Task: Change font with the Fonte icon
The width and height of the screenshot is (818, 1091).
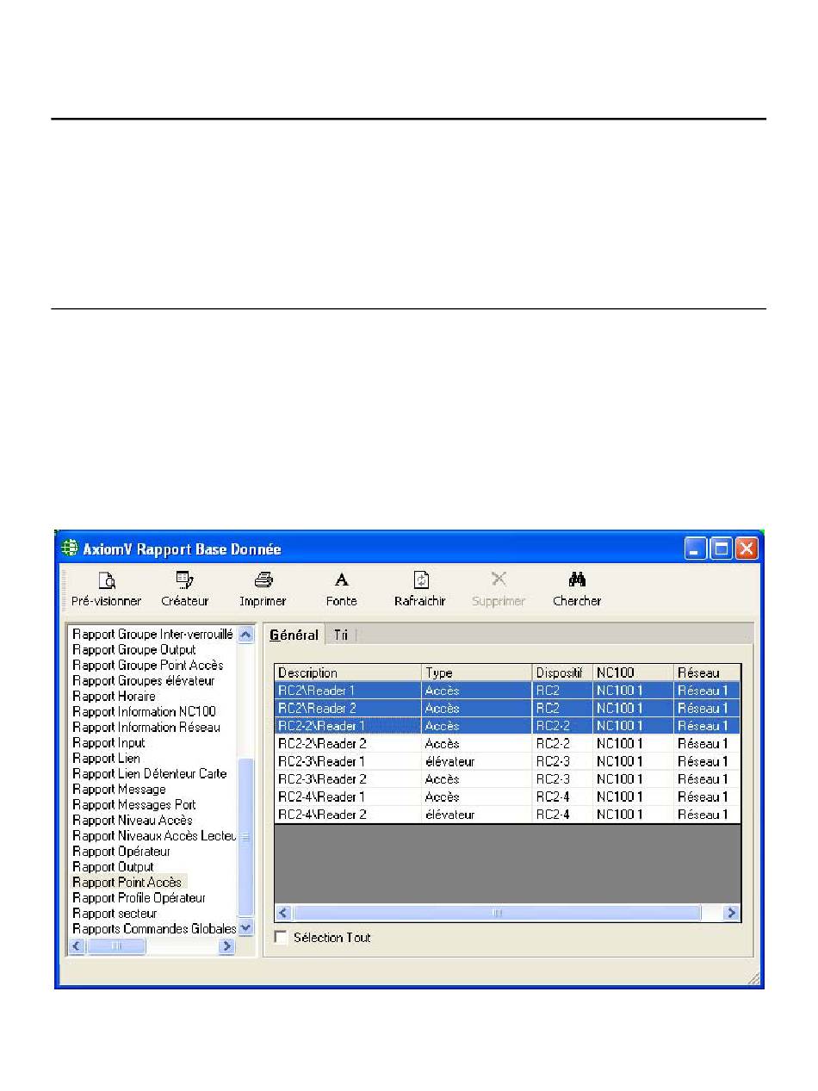Action: pos(341,580)
